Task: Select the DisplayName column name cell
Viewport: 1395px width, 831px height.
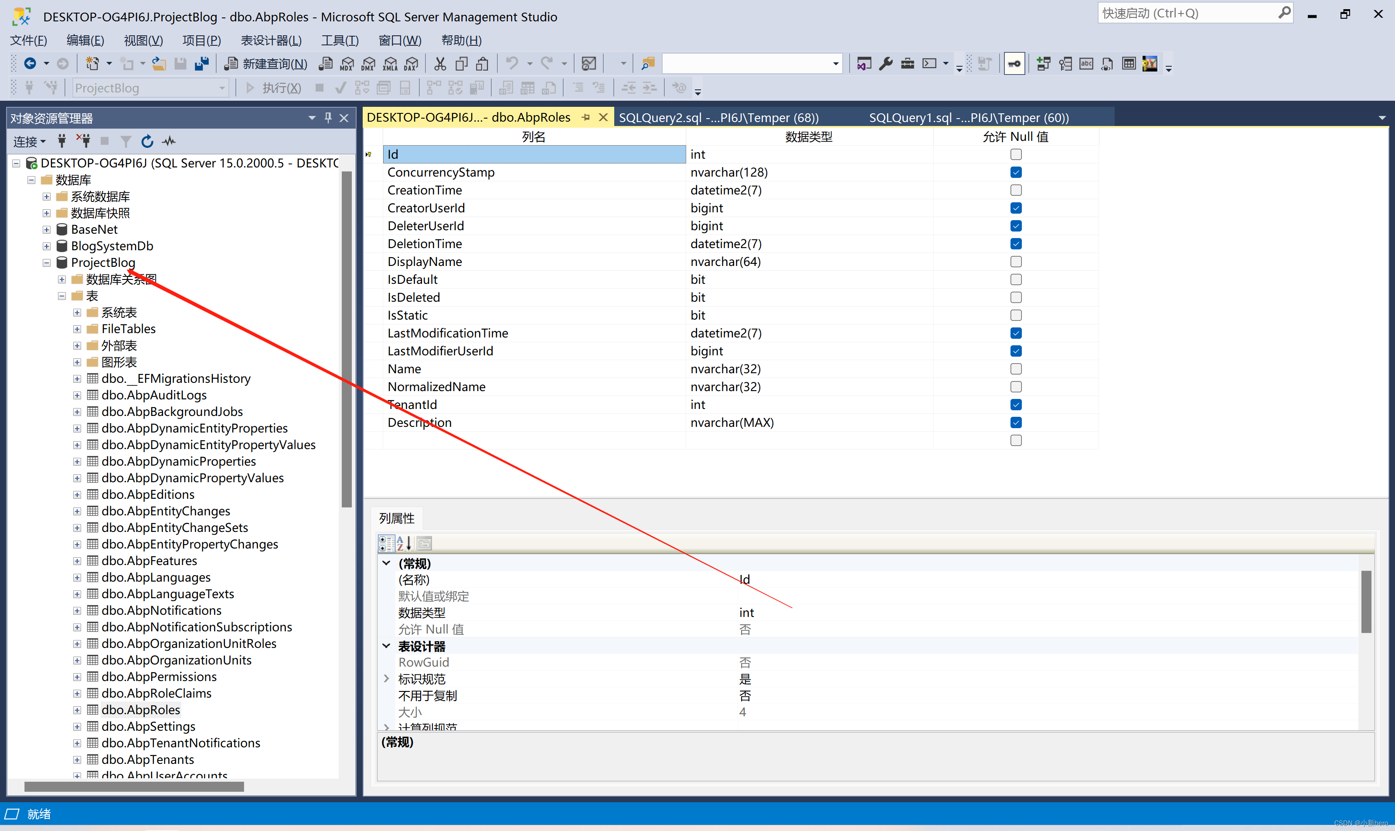Action: click(534, 262)
